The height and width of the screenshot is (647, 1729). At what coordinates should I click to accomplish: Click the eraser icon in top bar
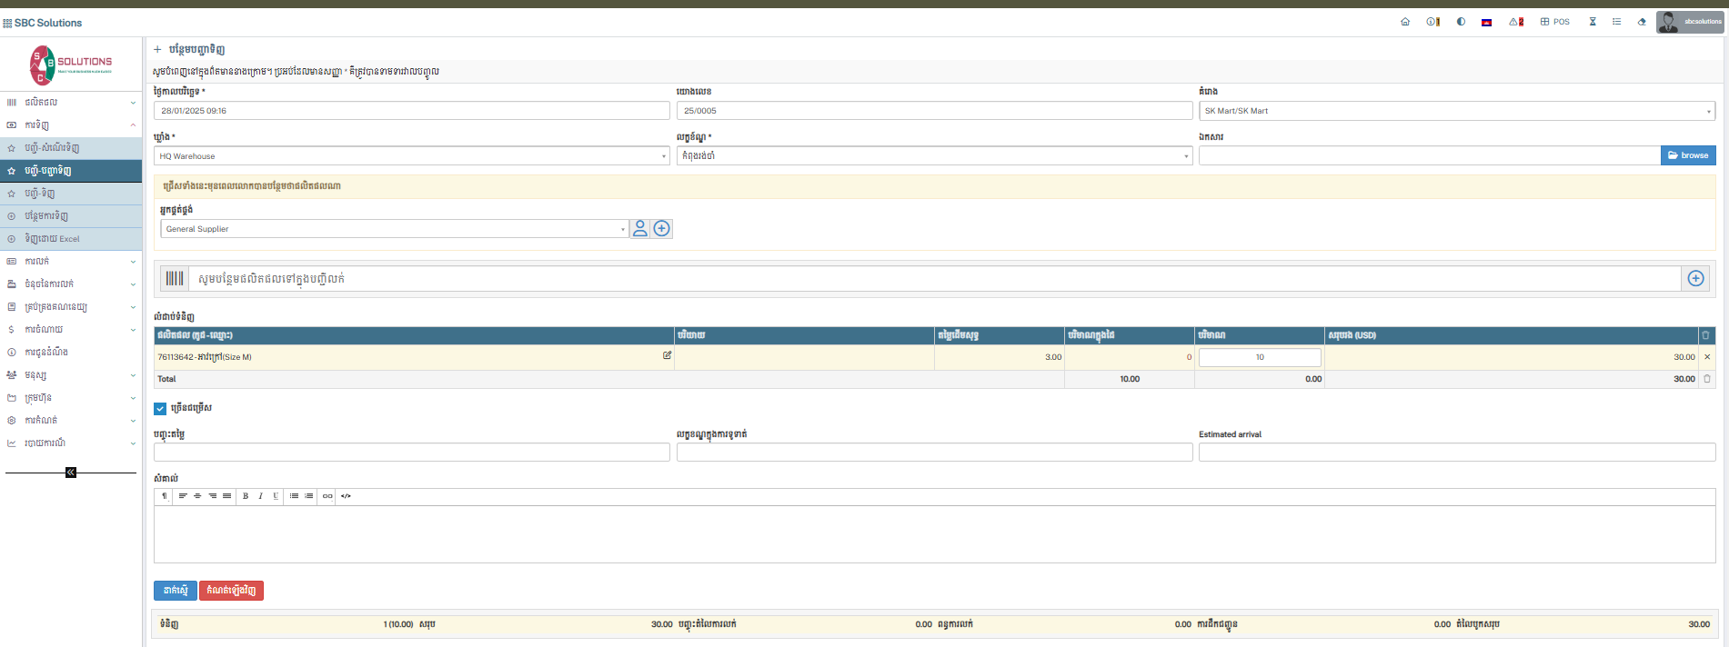pos(1642,22)
